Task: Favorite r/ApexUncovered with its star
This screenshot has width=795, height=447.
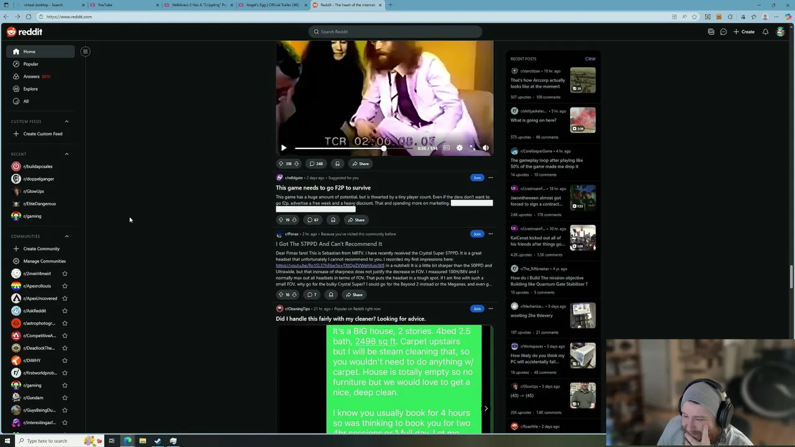Action: (65, 299)
